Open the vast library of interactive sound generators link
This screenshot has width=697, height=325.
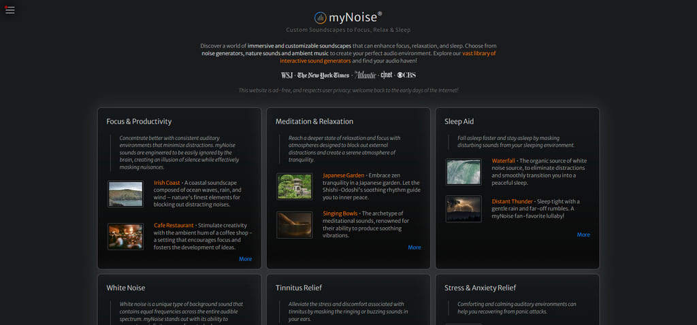pos(387,57)
